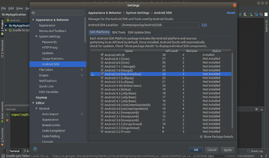The height and width of the screenshot is (158, 269).
Task: Click the Edit link for SDK location
Action: click(204, 25)
